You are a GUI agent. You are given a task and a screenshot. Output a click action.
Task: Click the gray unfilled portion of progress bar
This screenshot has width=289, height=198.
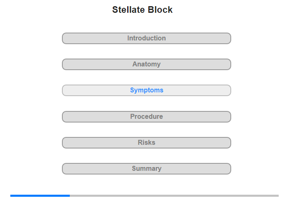173,196
